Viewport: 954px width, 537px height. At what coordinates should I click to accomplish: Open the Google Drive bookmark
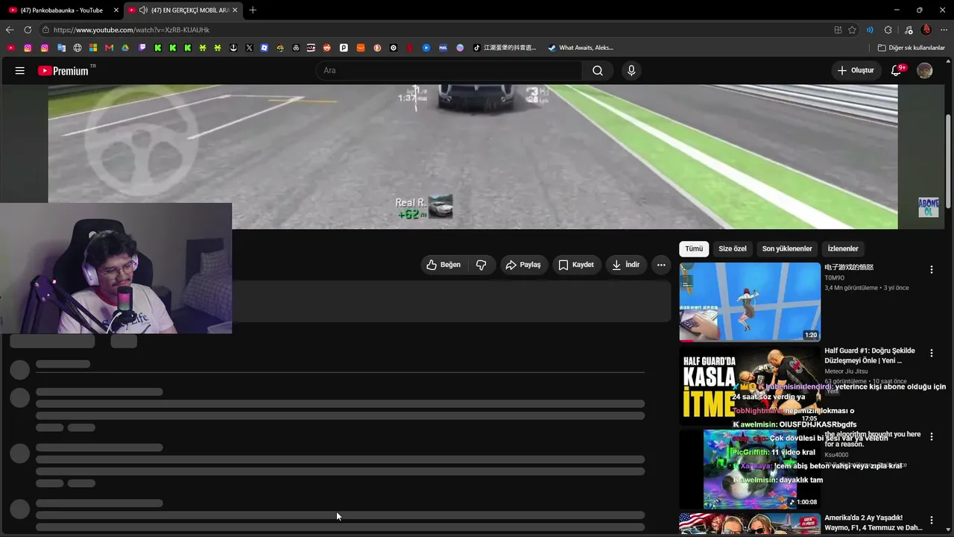pos(125,48)
